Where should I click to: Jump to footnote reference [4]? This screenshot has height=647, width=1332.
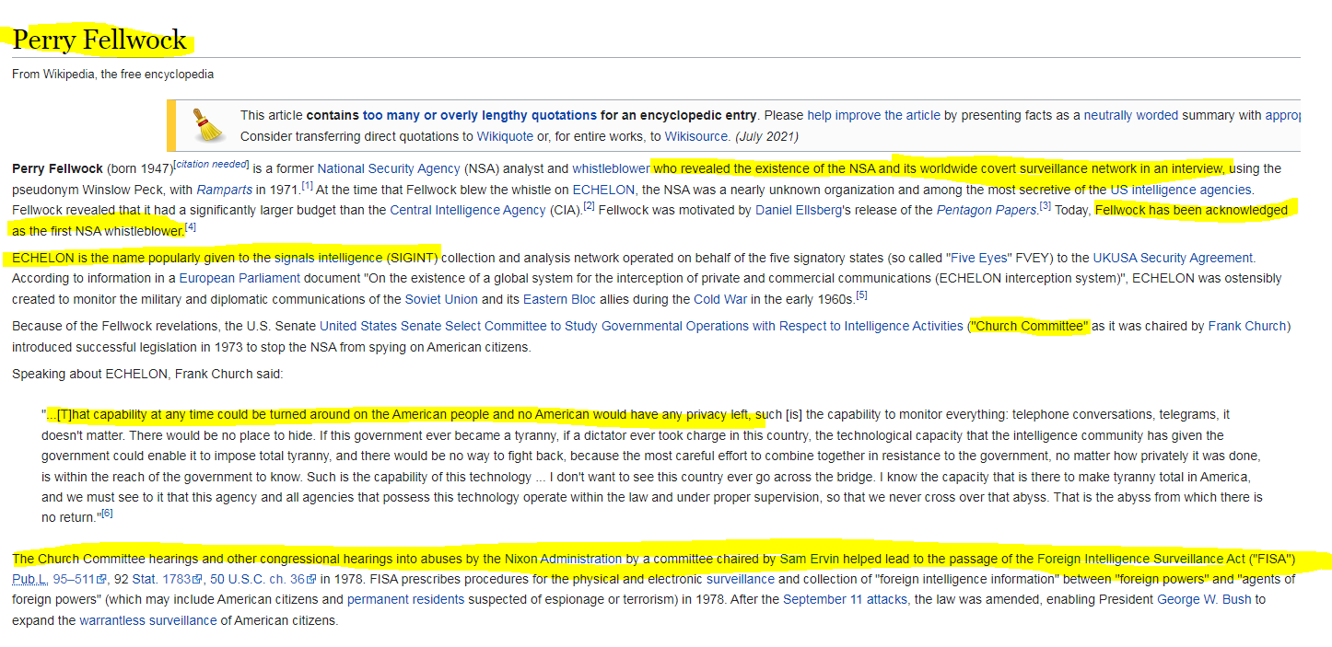click(191, 226)
